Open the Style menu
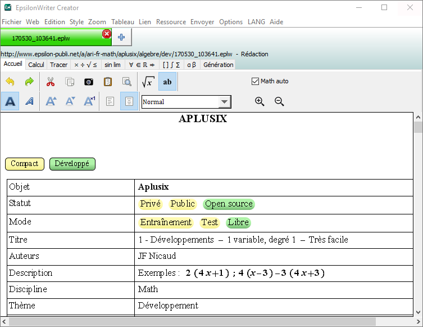The width and height of the screenshot is (423, 327). click(76, 22)
